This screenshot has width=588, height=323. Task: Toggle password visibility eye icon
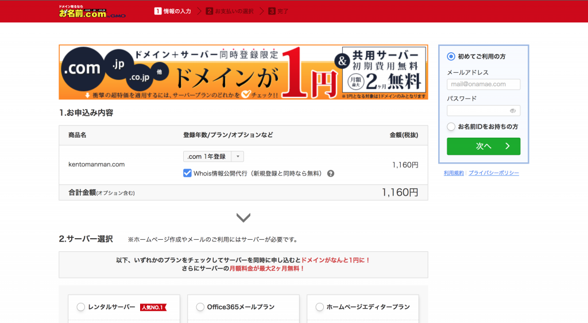[x=513, y=111]
